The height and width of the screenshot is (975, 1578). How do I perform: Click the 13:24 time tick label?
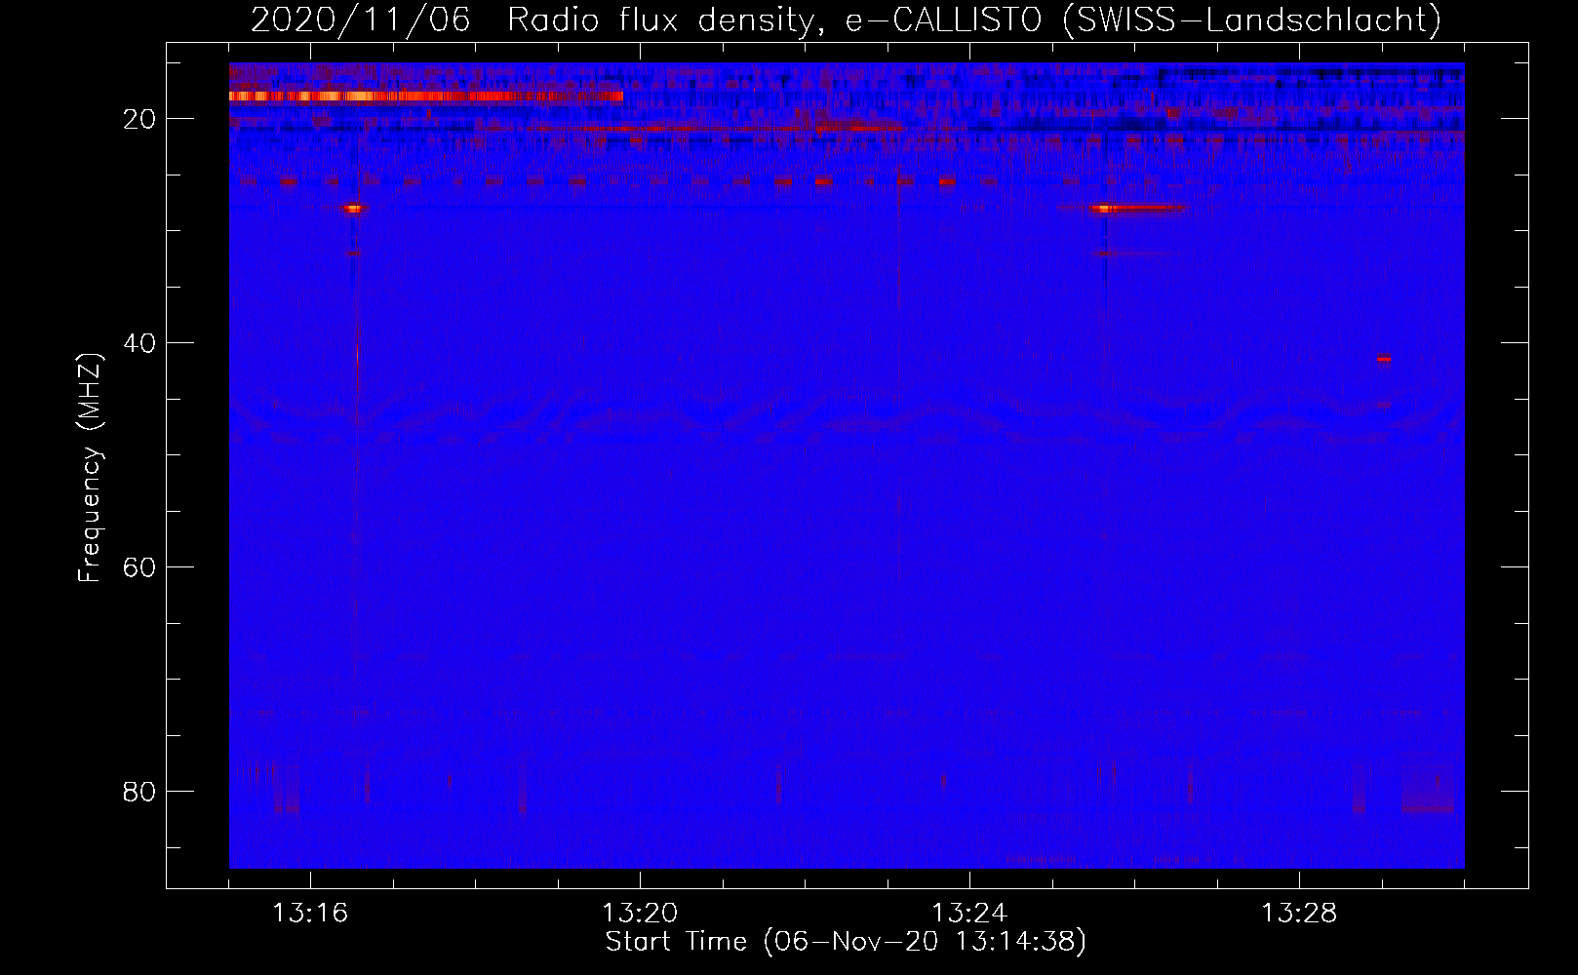point(969,914)
